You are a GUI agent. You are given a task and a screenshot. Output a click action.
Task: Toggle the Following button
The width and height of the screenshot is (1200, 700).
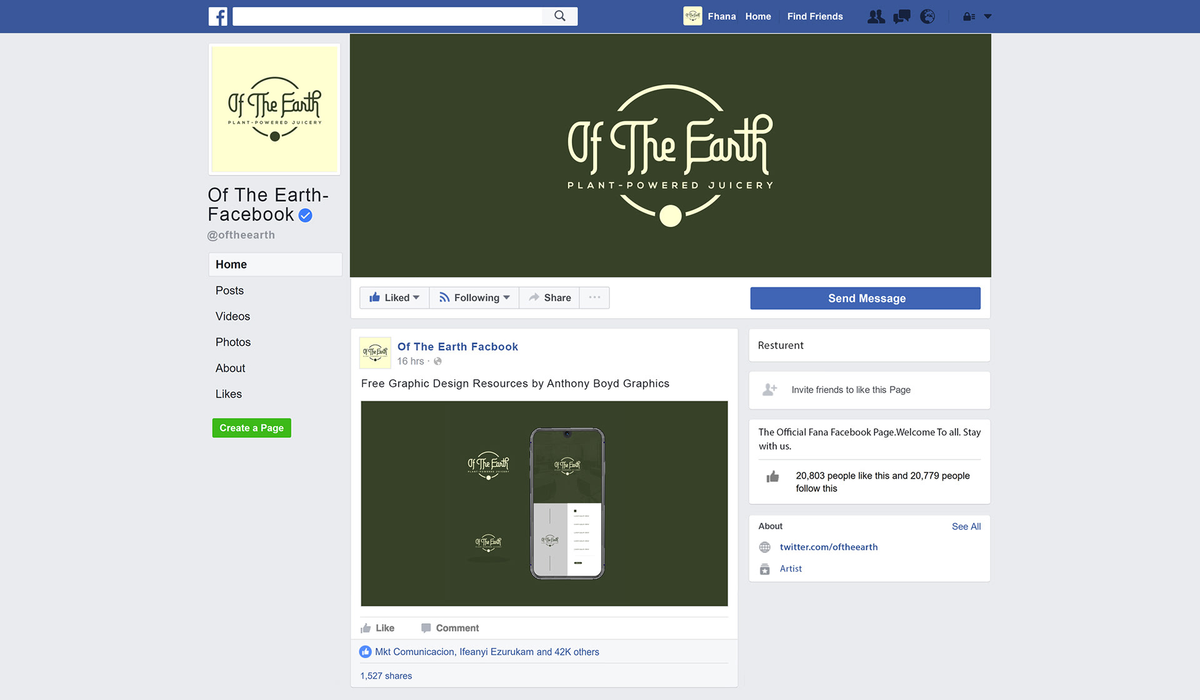(474, 297)
